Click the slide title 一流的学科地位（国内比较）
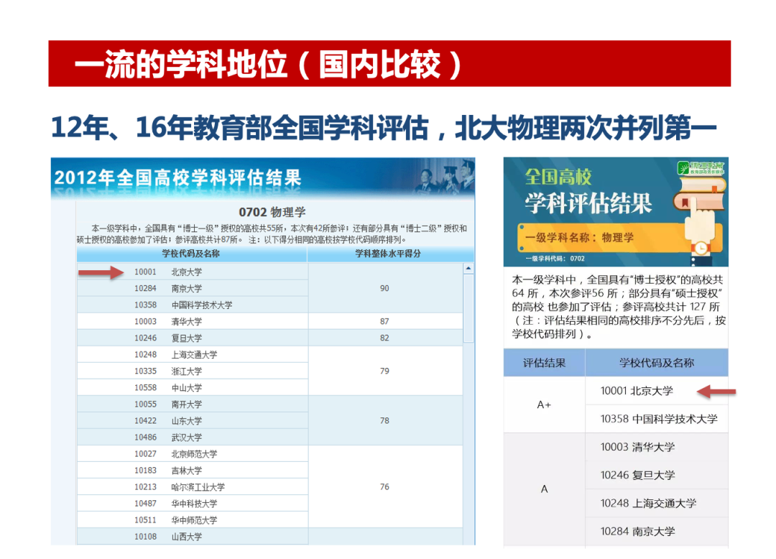Image resolution: width=776 pixels, height=559 pixels. tap(269, 65)
